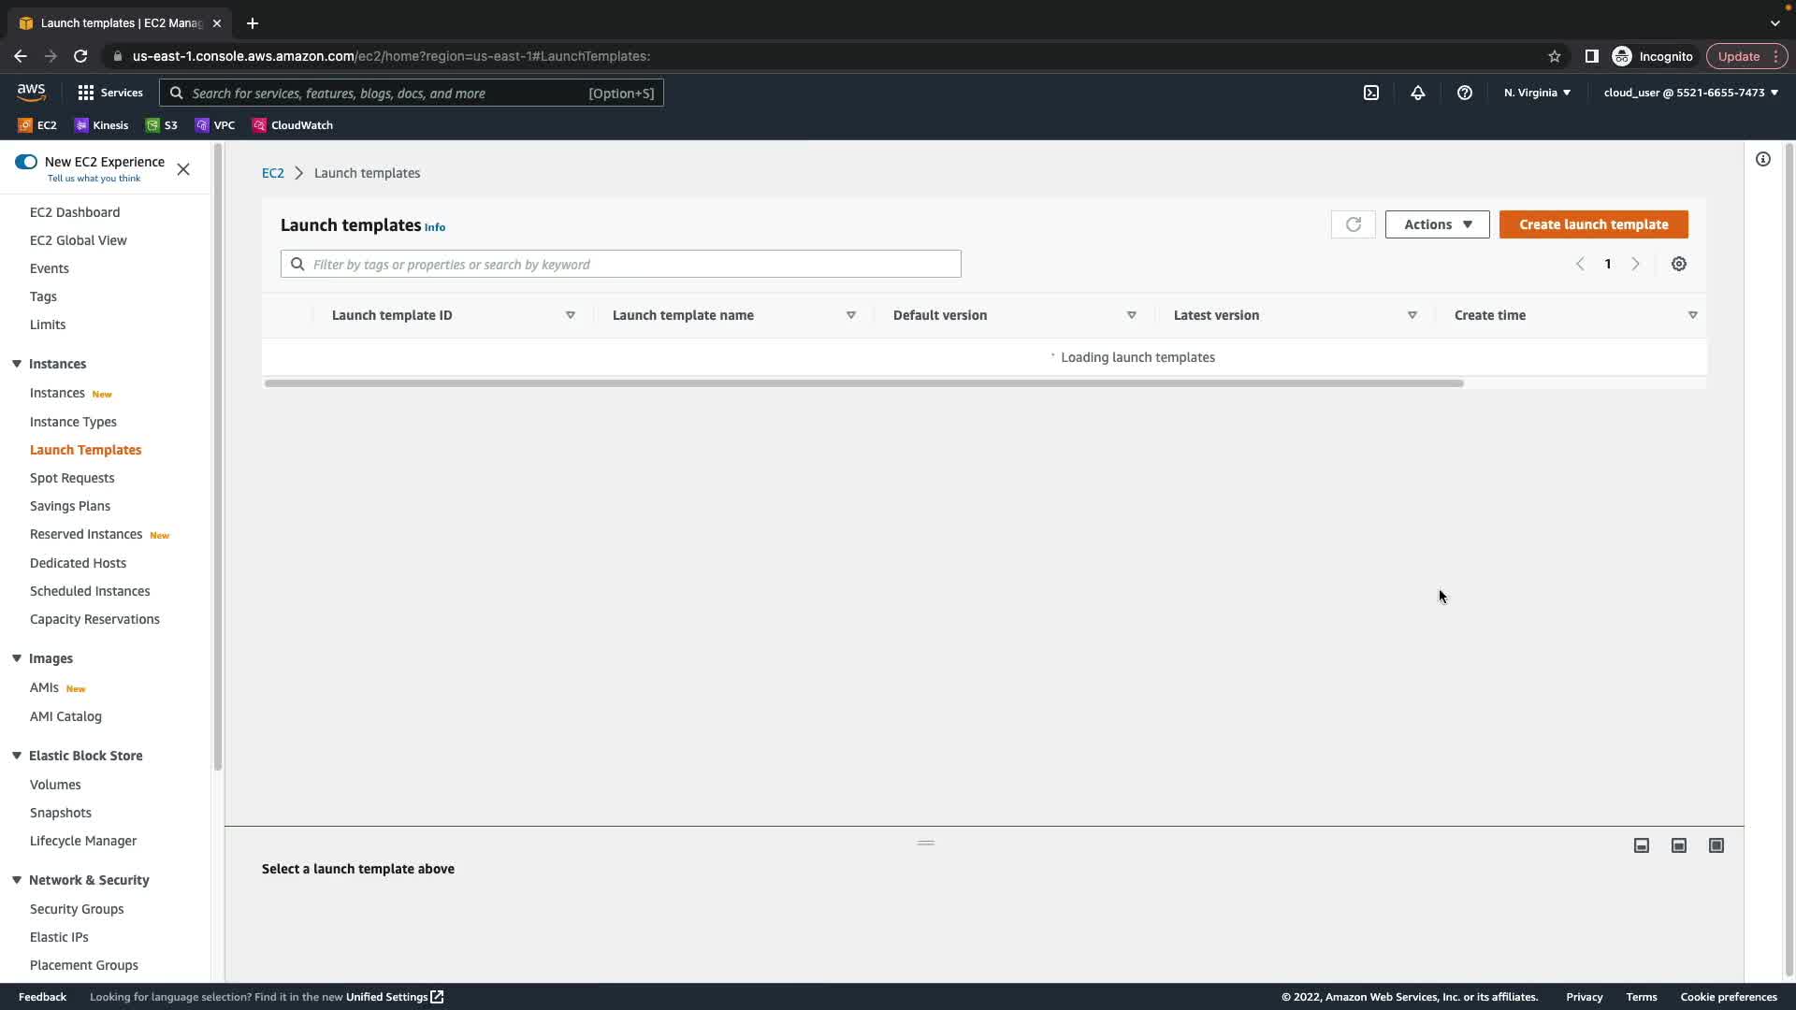Open the help question mark icon
Image resolution: width=1796 pixels, height=1010 pixels.
pyautogui.click(x=1464, y=93)
